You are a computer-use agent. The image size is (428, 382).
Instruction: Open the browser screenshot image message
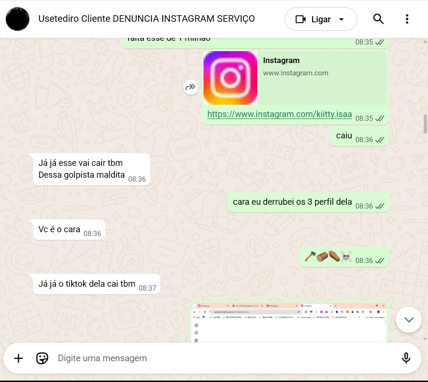pyautogui.click(x=289, y=323)
